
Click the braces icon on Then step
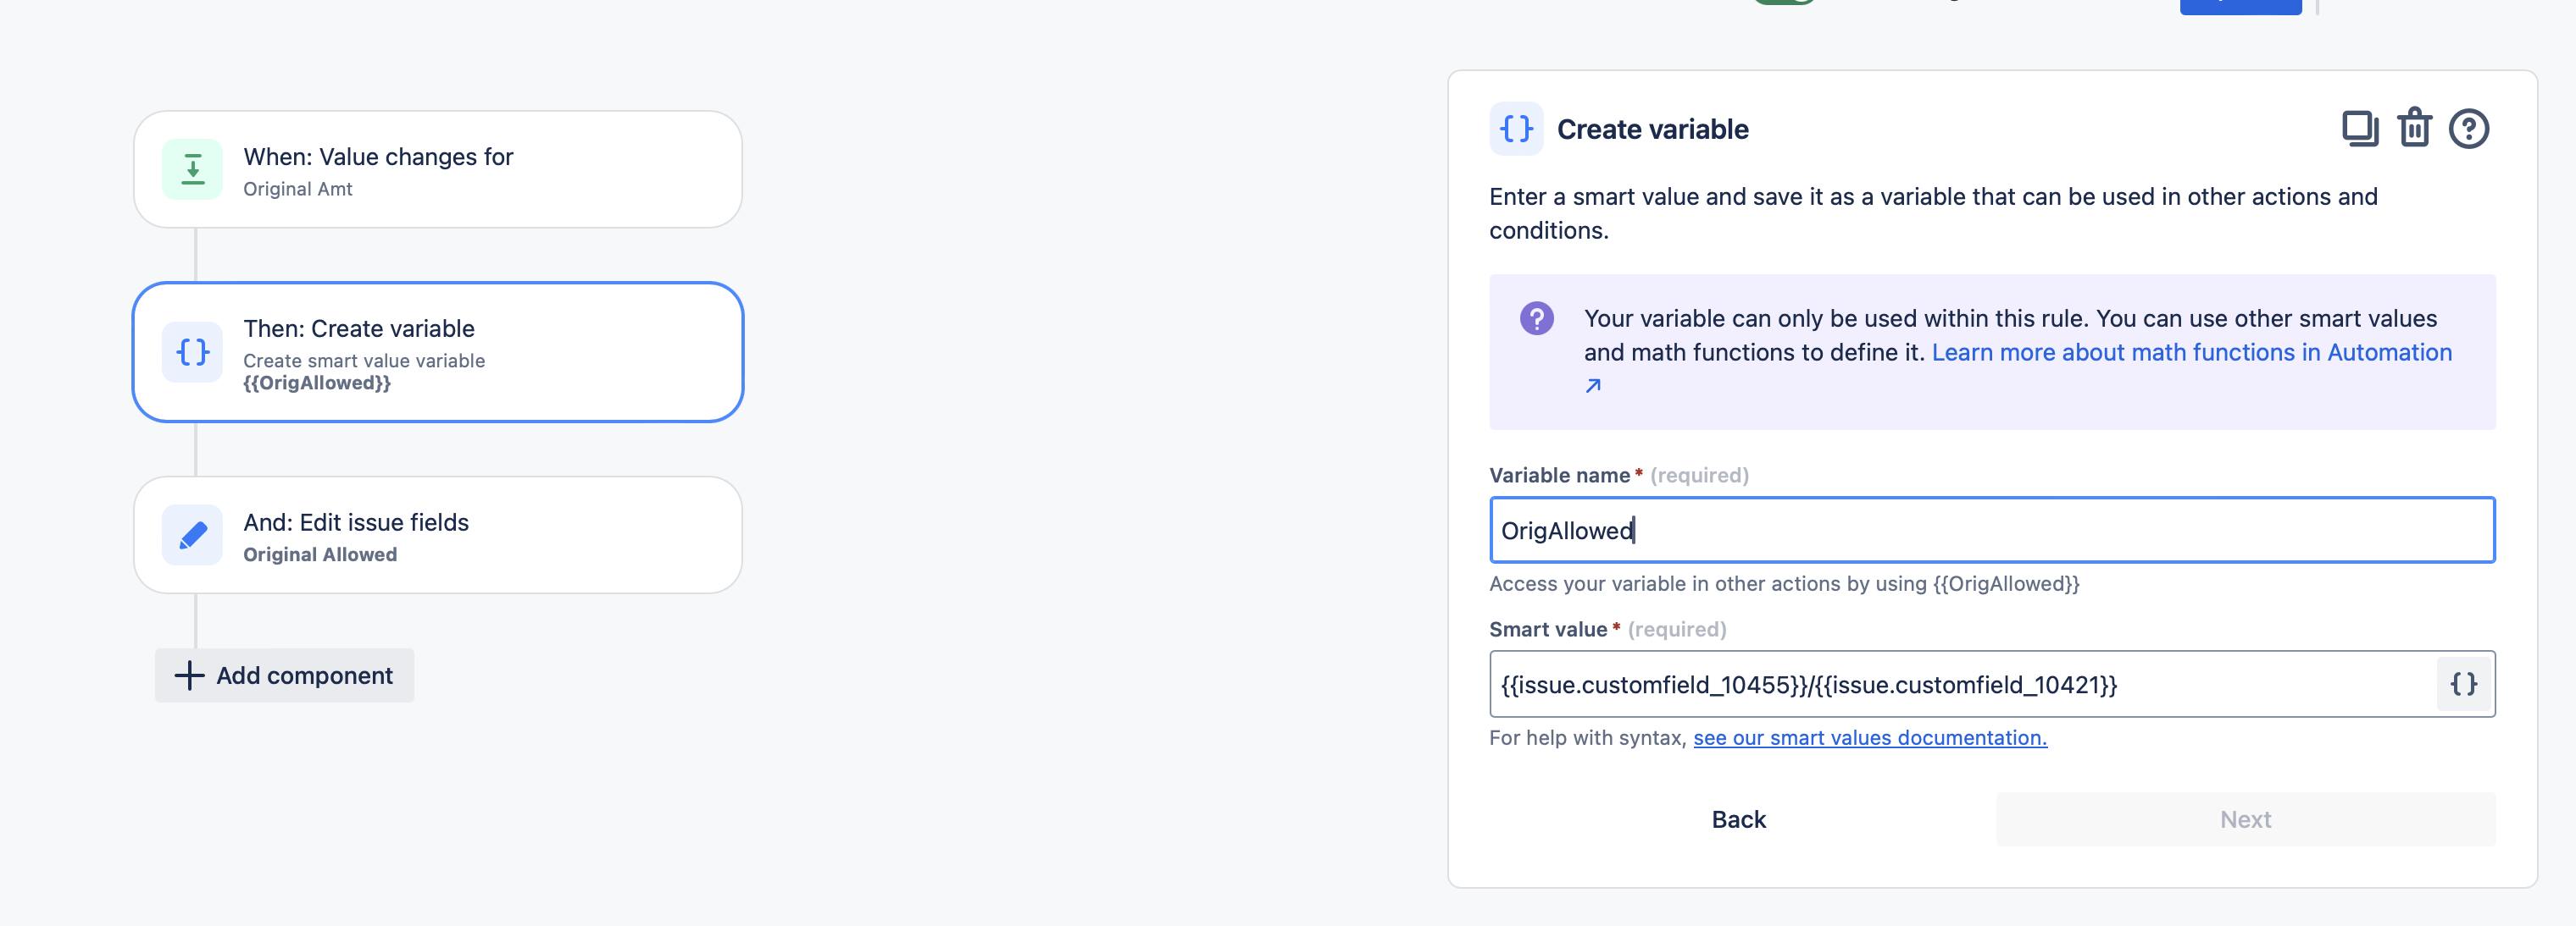pos(193,351)
